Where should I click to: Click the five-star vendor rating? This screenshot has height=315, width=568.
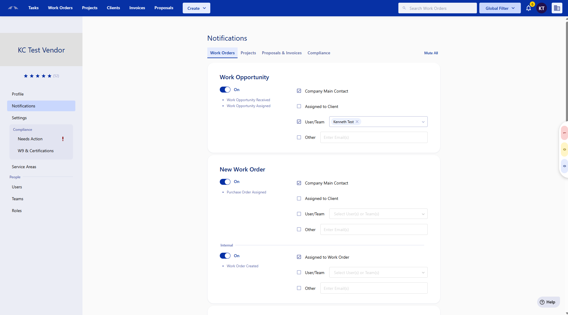[38, 76]
